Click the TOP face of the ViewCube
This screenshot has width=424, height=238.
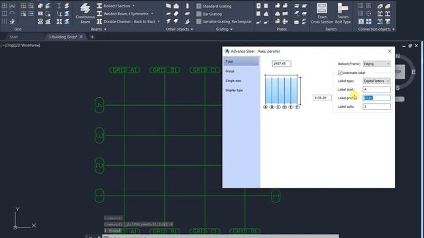click(x=400, y=72)
